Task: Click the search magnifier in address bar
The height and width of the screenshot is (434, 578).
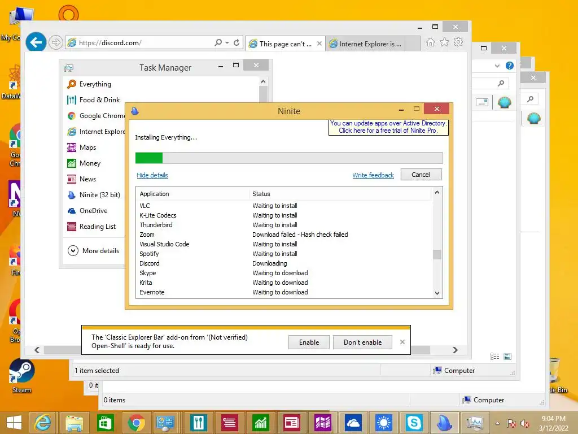Action: [x=218, y=42]
